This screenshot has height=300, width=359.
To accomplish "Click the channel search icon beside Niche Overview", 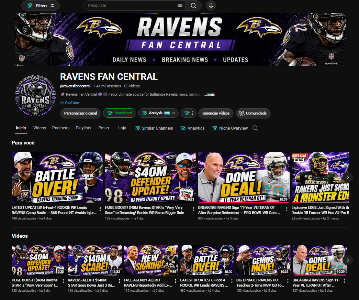I will coord(255,128).
